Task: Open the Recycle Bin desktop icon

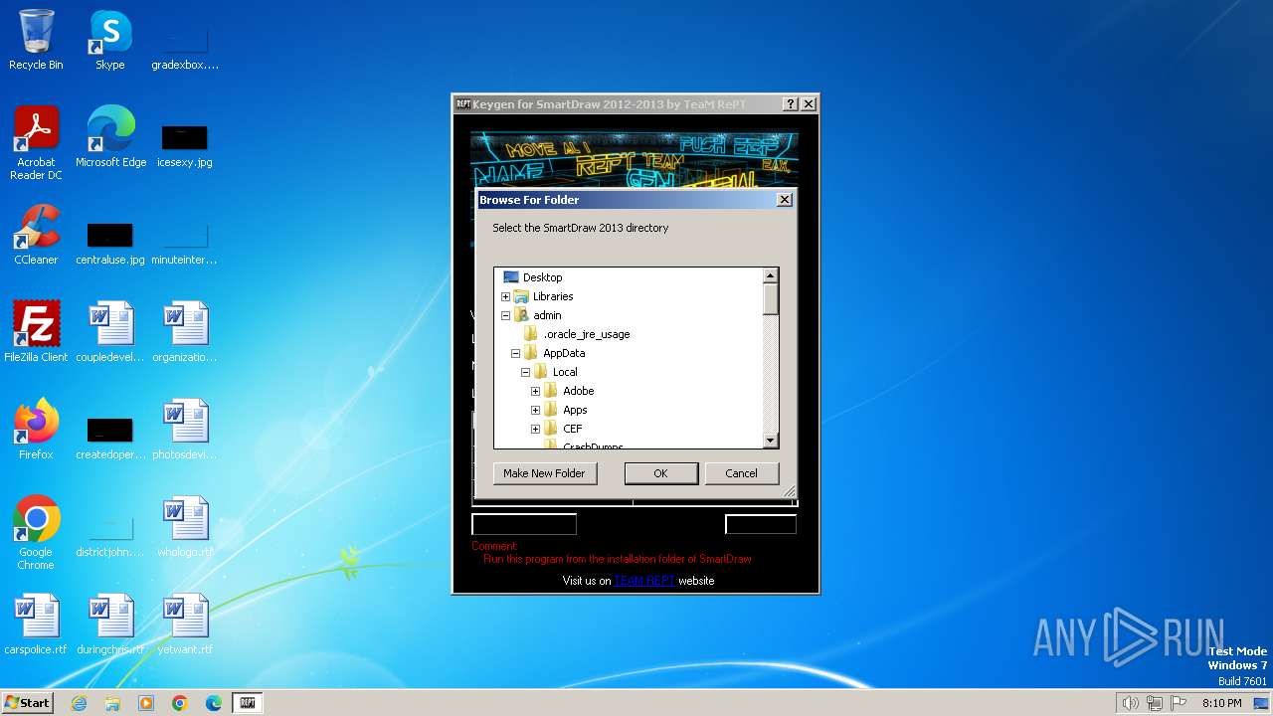Action: pyautogui.click(x=36, y=40)
